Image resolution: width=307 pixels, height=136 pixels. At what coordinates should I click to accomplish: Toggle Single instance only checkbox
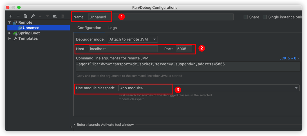click(265, 17)
